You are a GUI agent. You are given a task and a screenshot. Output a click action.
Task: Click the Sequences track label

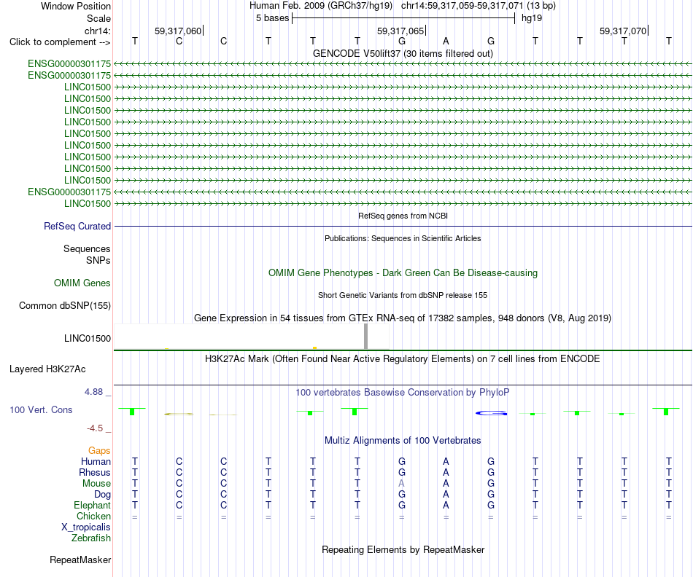(x=87, y=249)
